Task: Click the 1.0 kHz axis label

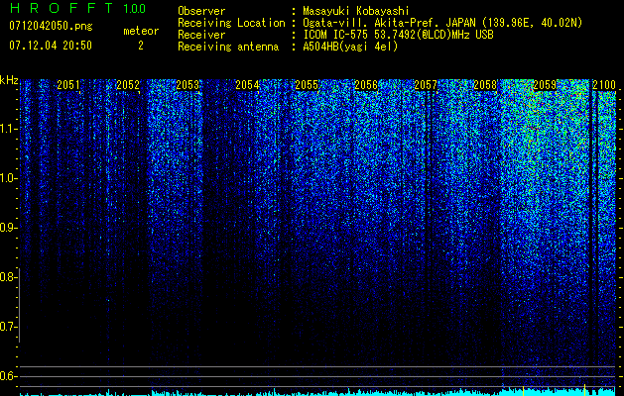Action: (x=8, y=178)
